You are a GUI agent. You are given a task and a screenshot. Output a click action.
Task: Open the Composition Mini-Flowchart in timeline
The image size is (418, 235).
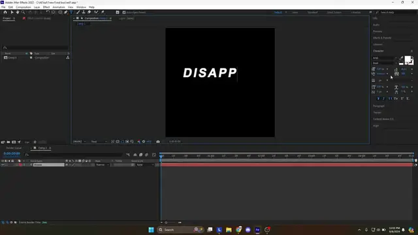(x=128, y=155)
